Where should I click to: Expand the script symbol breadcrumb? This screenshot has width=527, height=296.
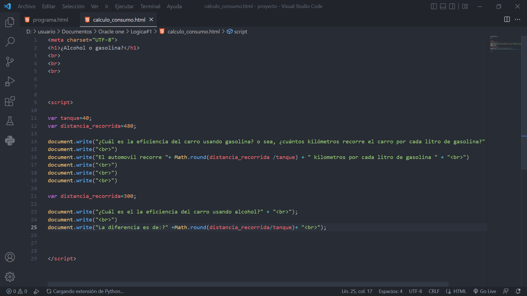[x=237, y=32]
